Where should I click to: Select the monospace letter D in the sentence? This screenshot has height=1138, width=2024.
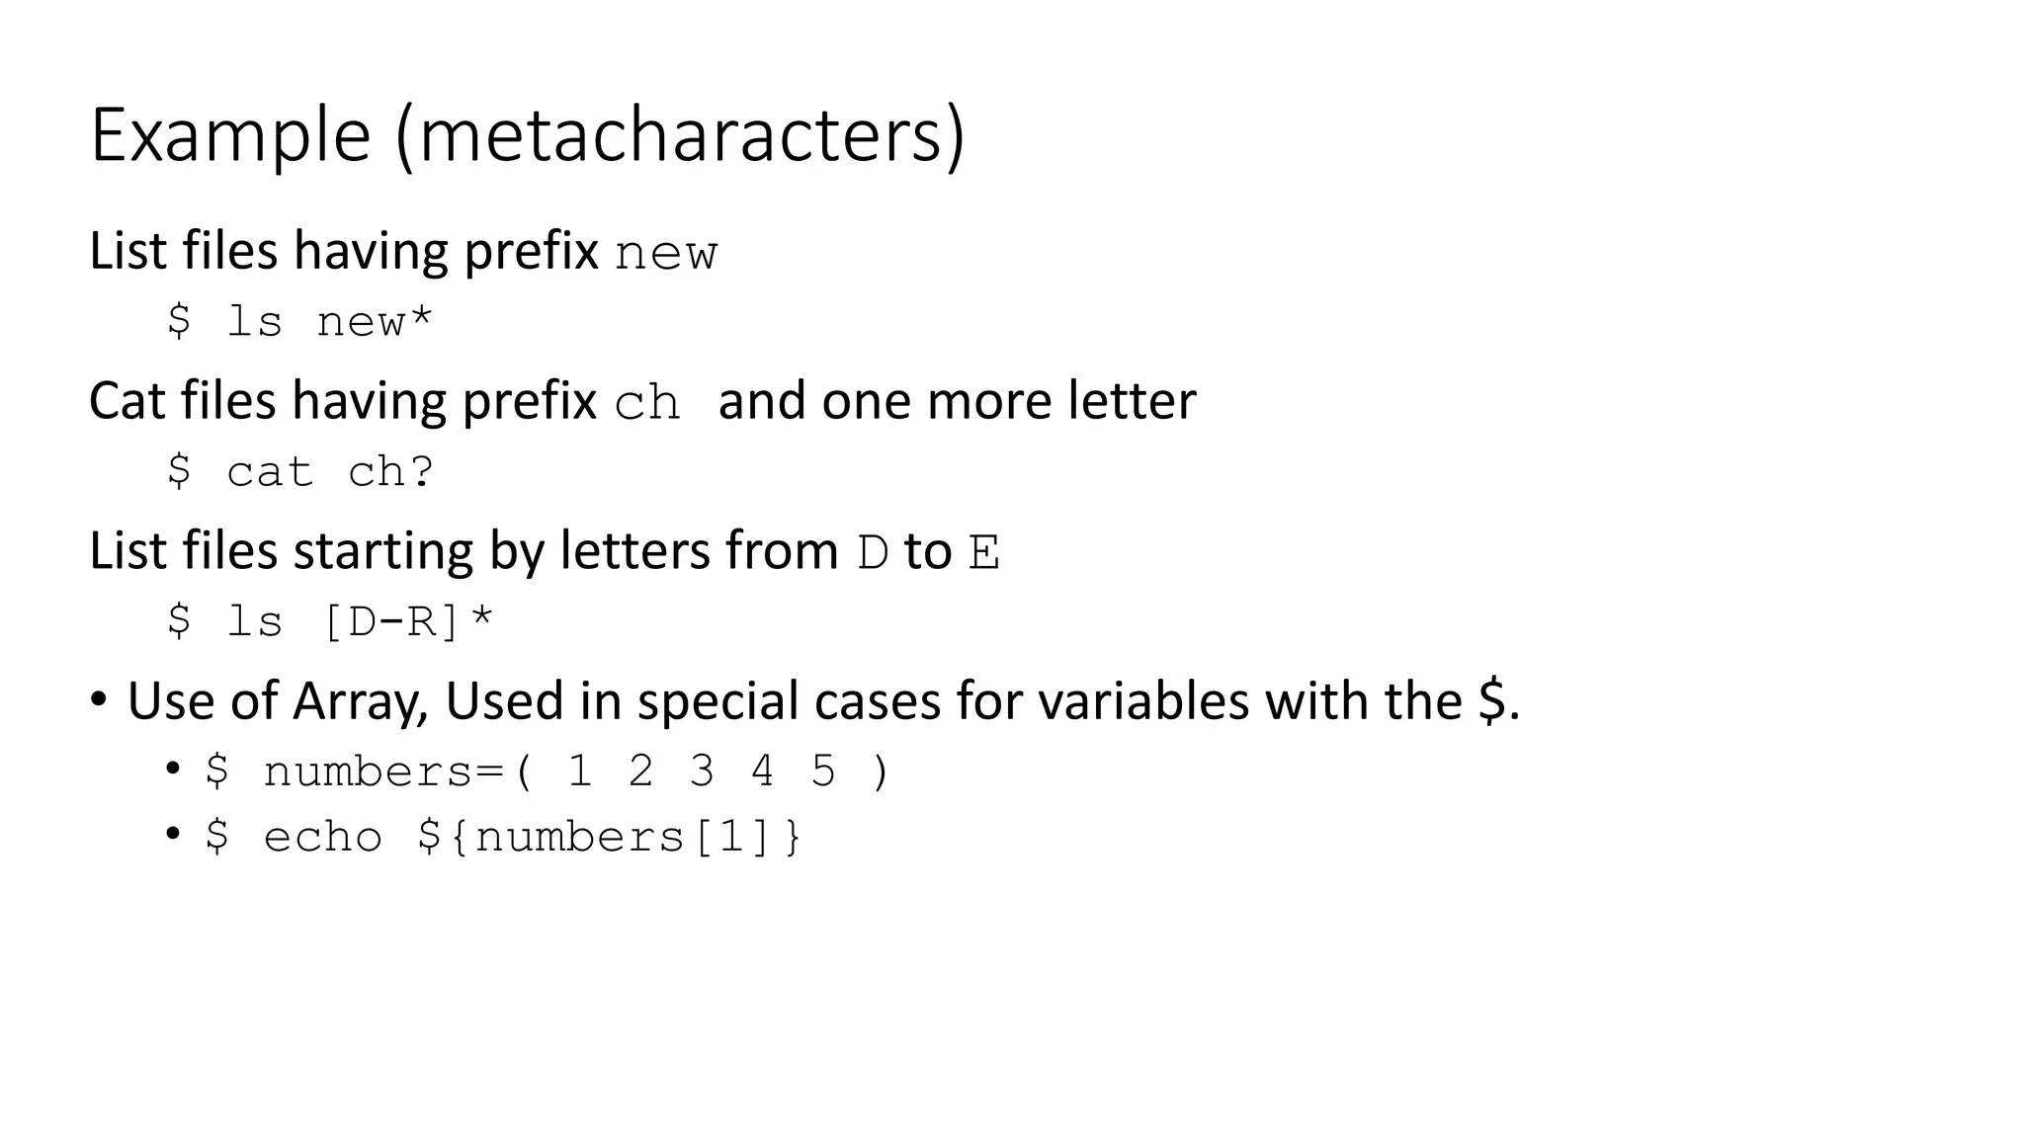[x=873, y=552]
